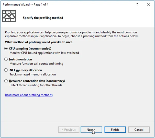This screenshot has height=138, width=155.
Task: Pick Resource contention data (concurrency) option
Action: tap(6, 81)
